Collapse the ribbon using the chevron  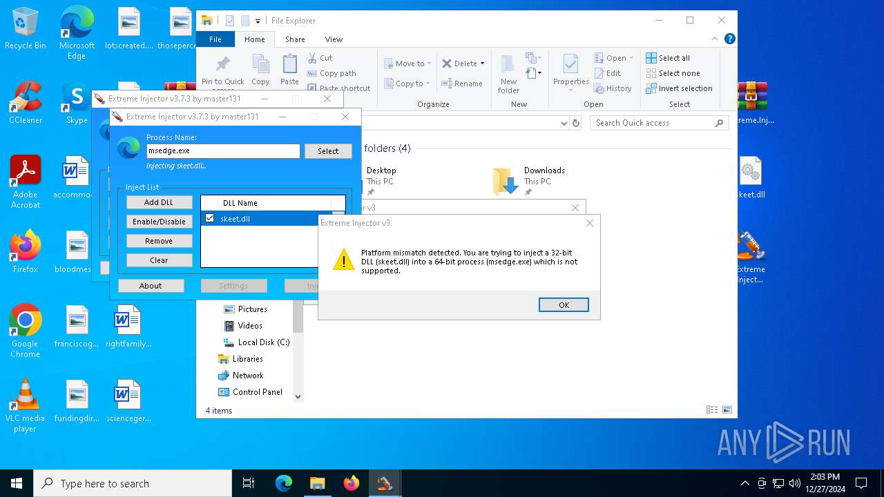tap(715, 39)
